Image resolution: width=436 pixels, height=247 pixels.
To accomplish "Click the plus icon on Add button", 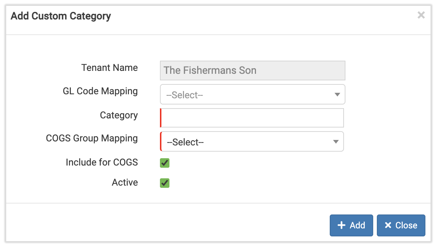I will tap(341, 225).
